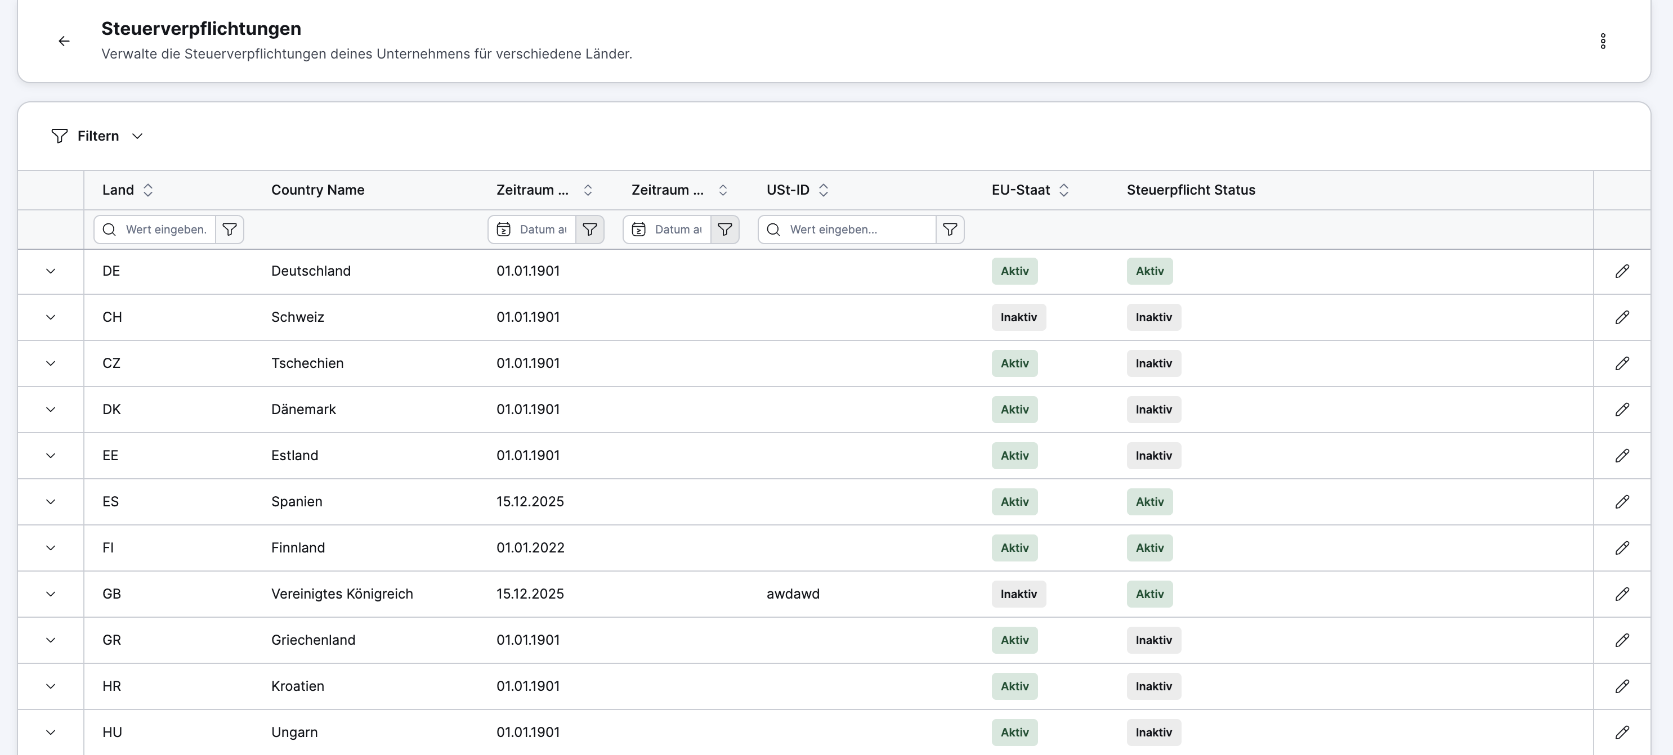Expand the Filtern dropdown

click(x=97, y=136)
